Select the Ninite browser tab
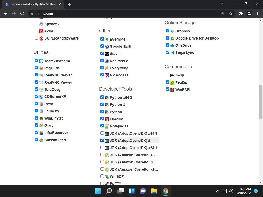Viewport: 263px width, 197px height. [x=33, y=4]
